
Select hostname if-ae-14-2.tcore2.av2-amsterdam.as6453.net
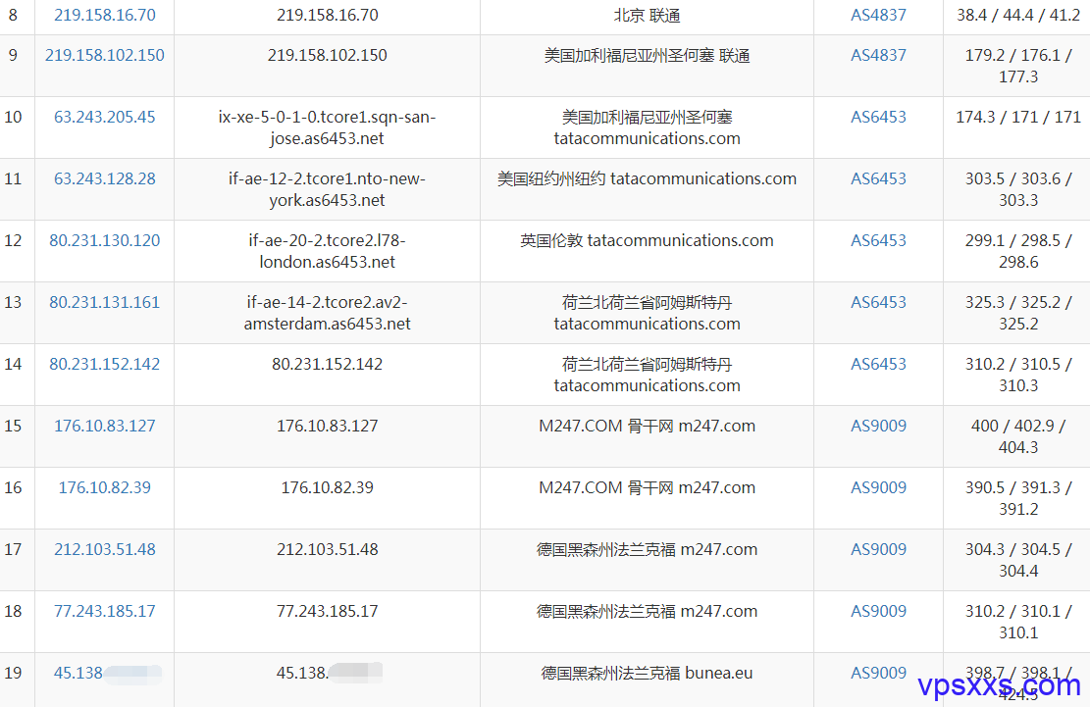[x=327, y=313]
